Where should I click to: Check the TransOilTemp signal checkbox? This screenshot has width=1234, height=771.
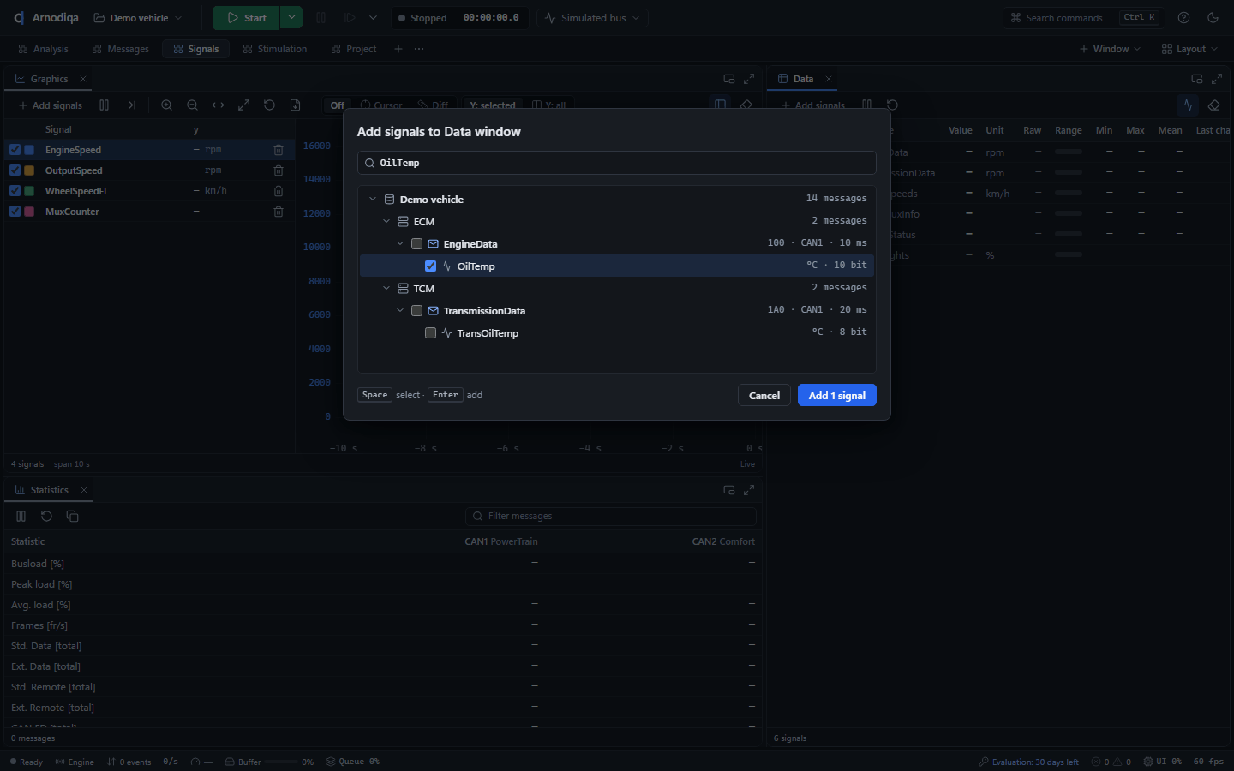coord(431,333)
